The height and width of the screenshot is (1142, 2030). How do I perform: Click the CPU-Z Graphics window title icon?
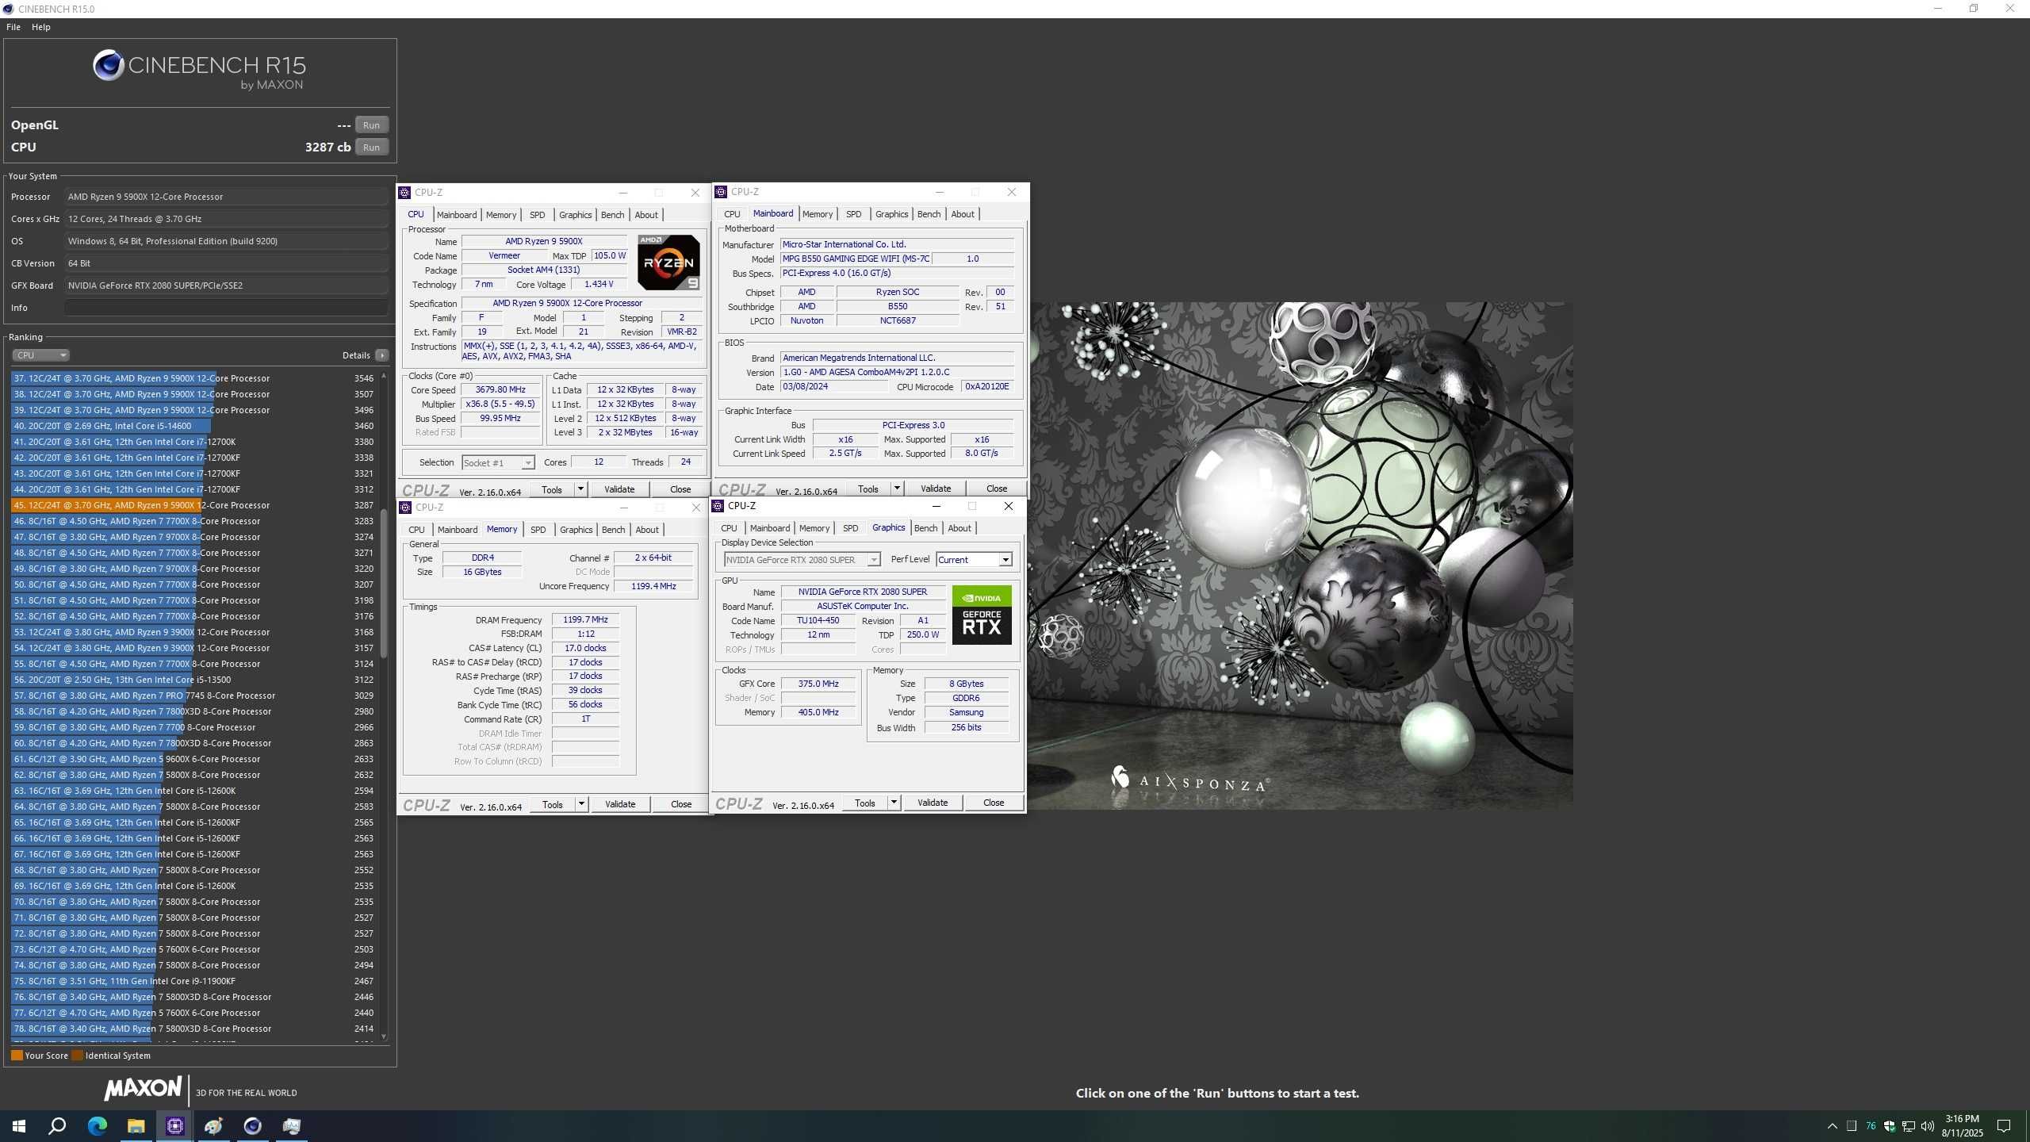coord(718,506)
